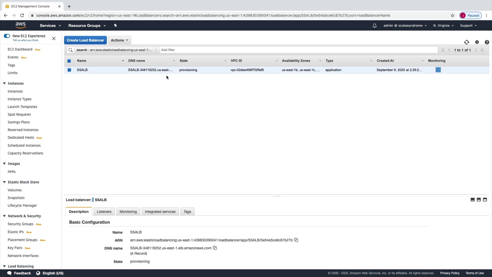This screenshot has width=492, height=277.
Task: Open the Actions dropdown
Action: [119, 40]
